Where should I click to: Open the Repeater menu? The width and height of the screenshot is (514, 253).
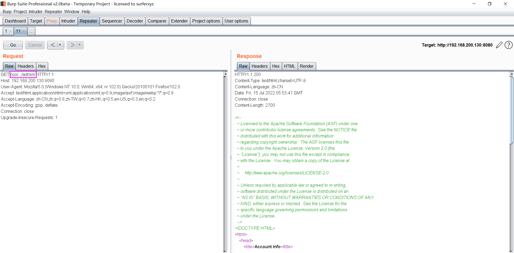click(x=53, y=11)
